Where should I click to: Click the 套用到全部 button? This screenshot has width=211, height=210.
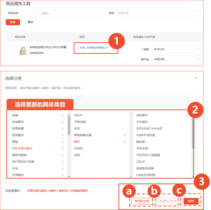coord(142,201)
